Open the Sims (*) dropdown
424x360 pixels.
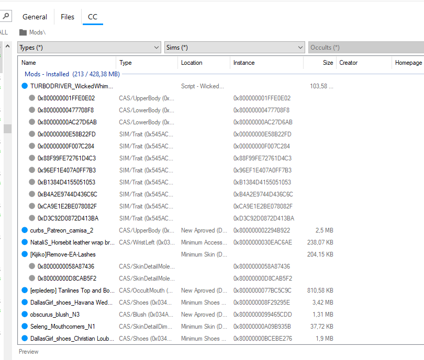235,48
